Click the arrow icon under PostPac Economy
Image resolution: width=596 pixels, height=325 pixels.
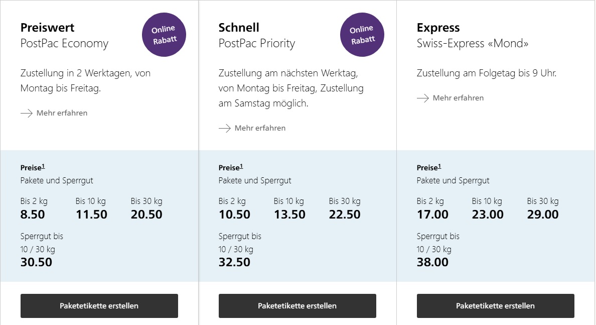coord(27,113)
